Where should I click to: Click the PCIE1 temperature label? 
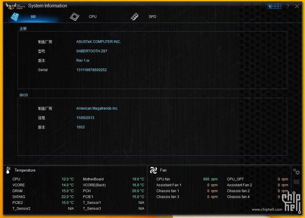pyautogui.click(x=88, y=197)
